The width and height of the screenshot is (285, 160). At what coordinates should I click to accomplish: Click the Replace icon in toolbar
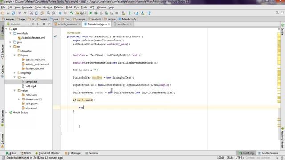pos(53,13)
